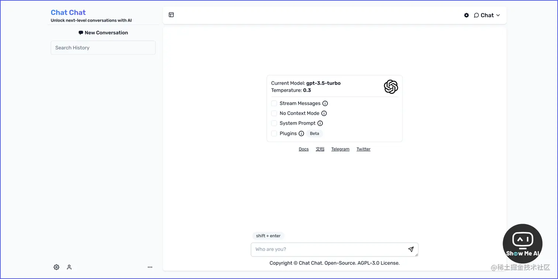
Task: Send the message with paper plane icon
Action: (x=411, y=250)
